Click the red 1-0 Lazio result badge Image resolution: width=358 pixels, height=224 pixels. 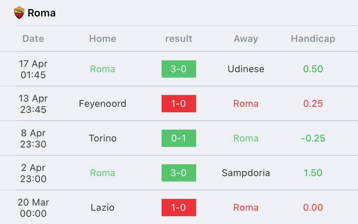click(x=179, y=208)
